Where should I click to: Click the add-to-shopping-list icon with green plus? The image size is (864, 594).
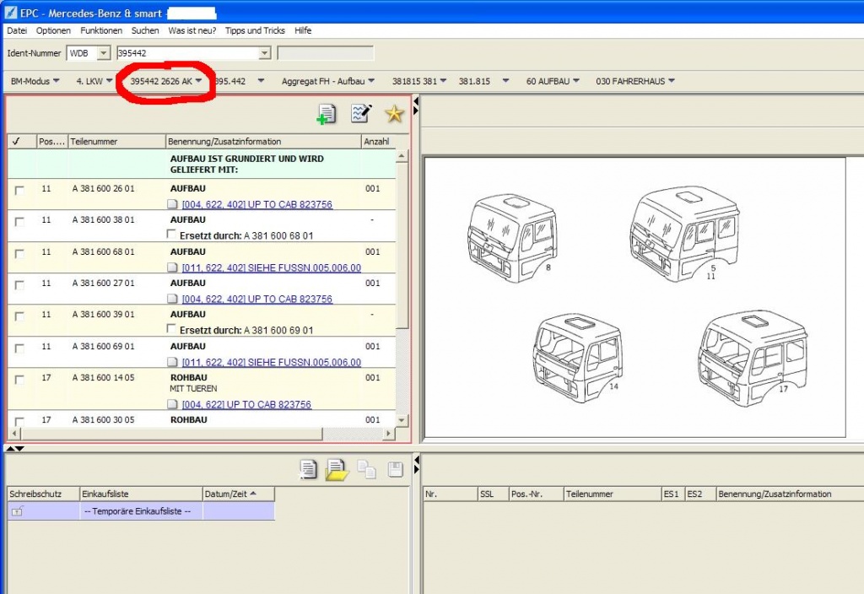(327, 114)
